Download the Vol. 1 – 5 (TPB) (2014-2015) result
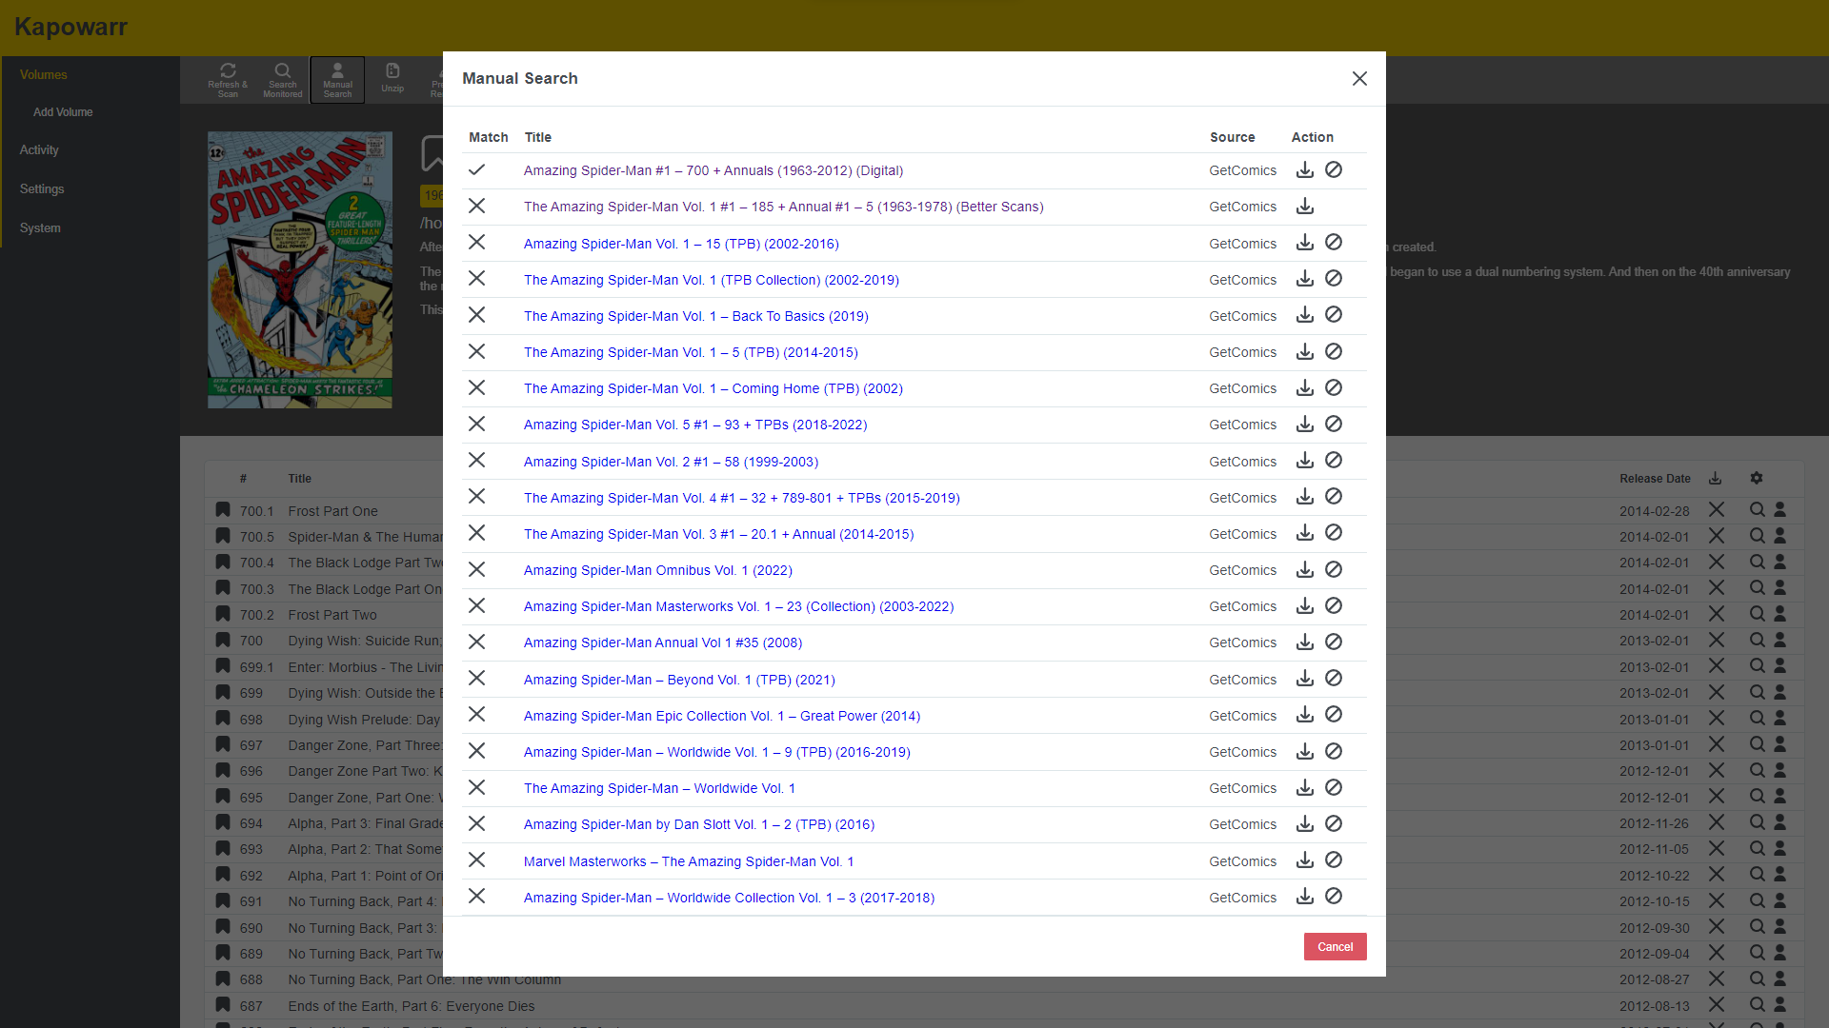Viewport: 1829px width, 1028px height. click(1305, 352)
